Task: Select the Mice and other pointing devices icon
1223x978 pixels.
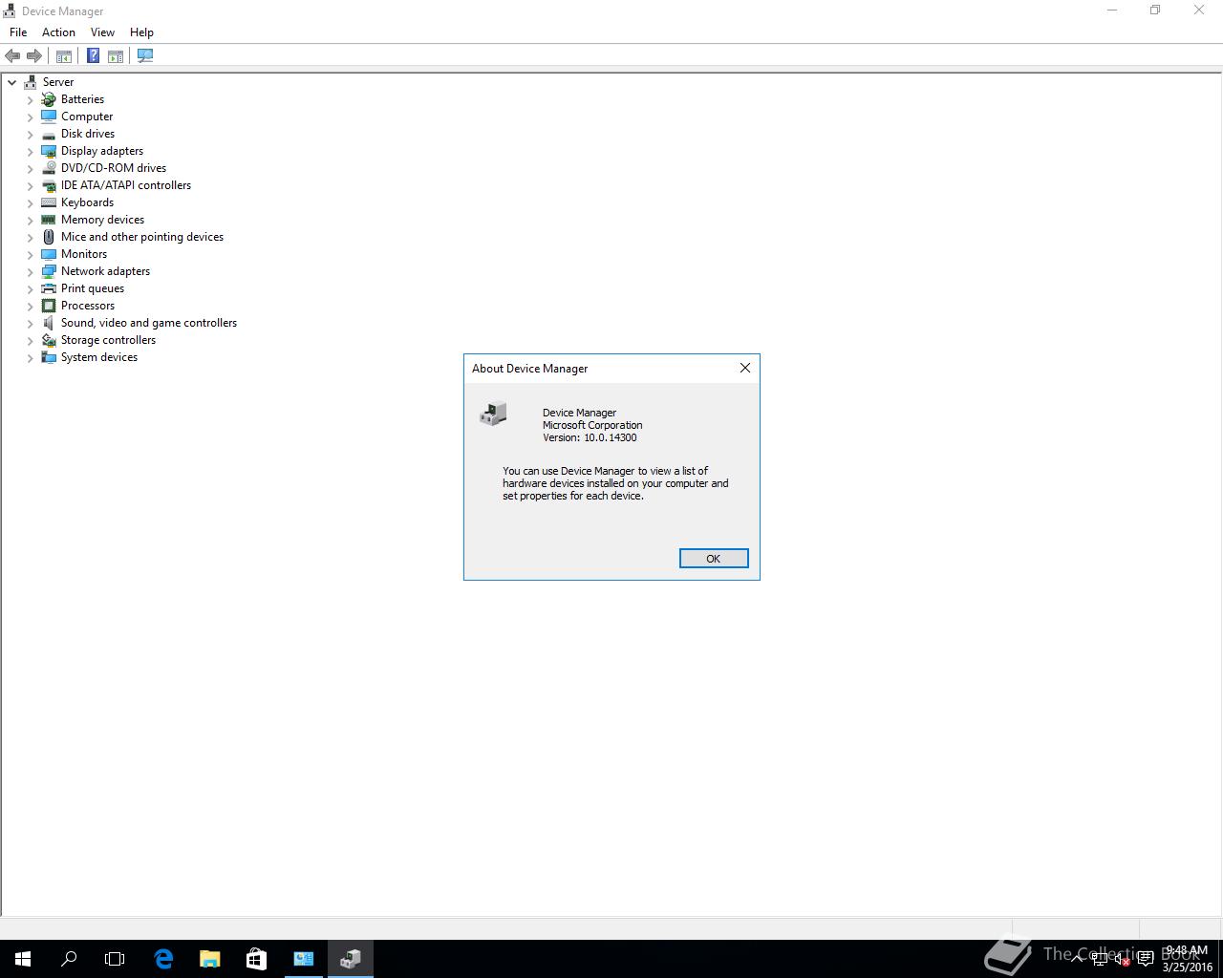Action: click(49, 237)
